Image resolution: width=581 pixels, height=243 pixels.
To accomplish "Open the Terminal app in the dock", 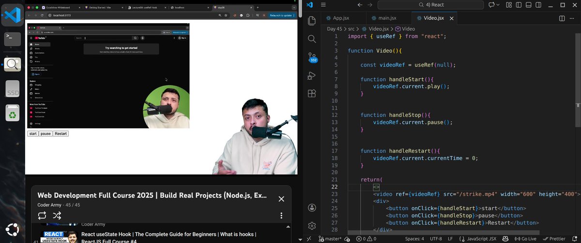I will coord(12,40).
